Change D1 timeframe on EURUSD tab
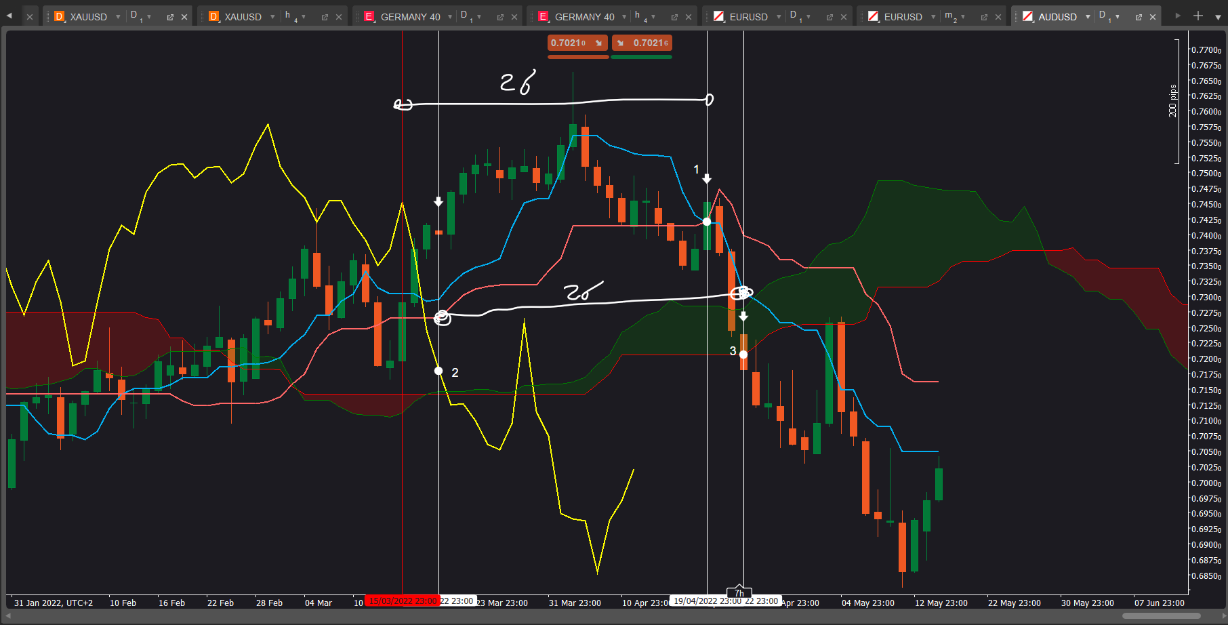This screenshot has height=625, width=1228. click(x=800, y=16)
